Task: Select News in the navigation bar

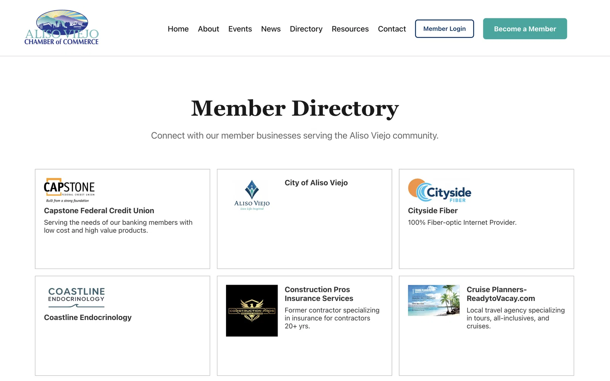Action: [271, 29]
